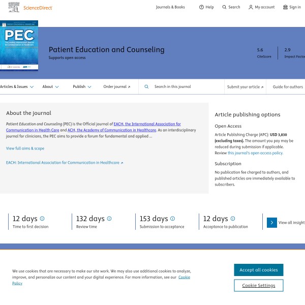The width and height of the screenshot is (305, 305).
Task: Click the Sign in institution icon
Action: pos(285,7)
